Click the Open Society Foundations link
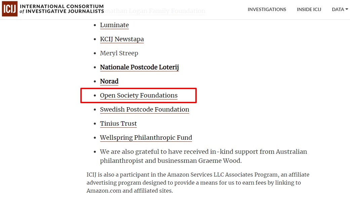The height and width of the screenshot is (198, 350). tap(139, 95)
